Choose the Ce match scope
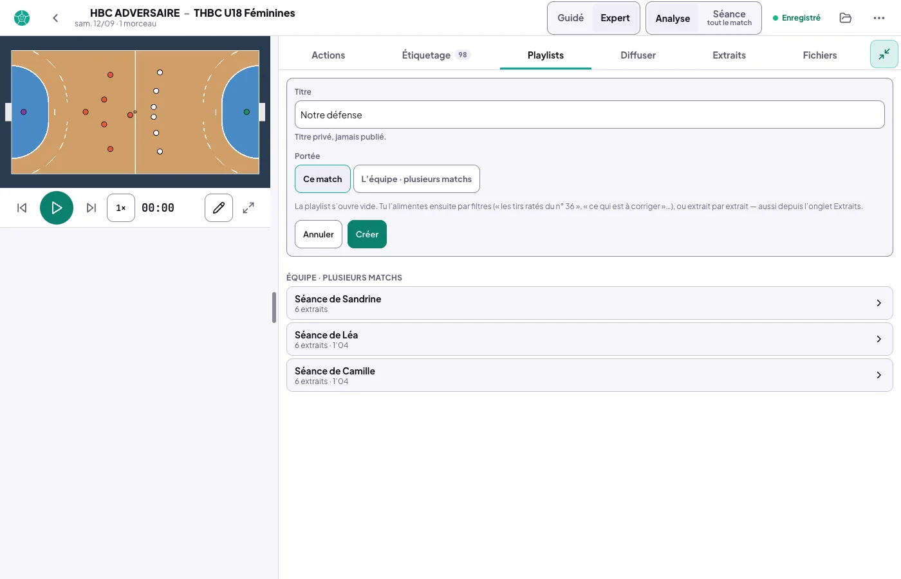 (322, 179)
